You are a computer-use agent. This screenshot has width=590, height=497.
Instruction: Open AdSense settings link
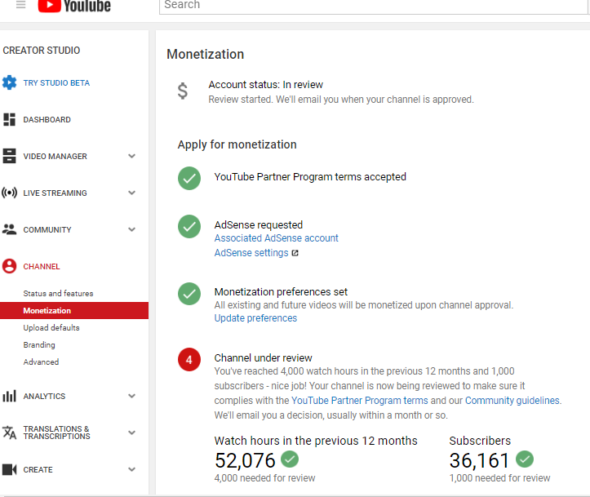click(x=251, y=253)
